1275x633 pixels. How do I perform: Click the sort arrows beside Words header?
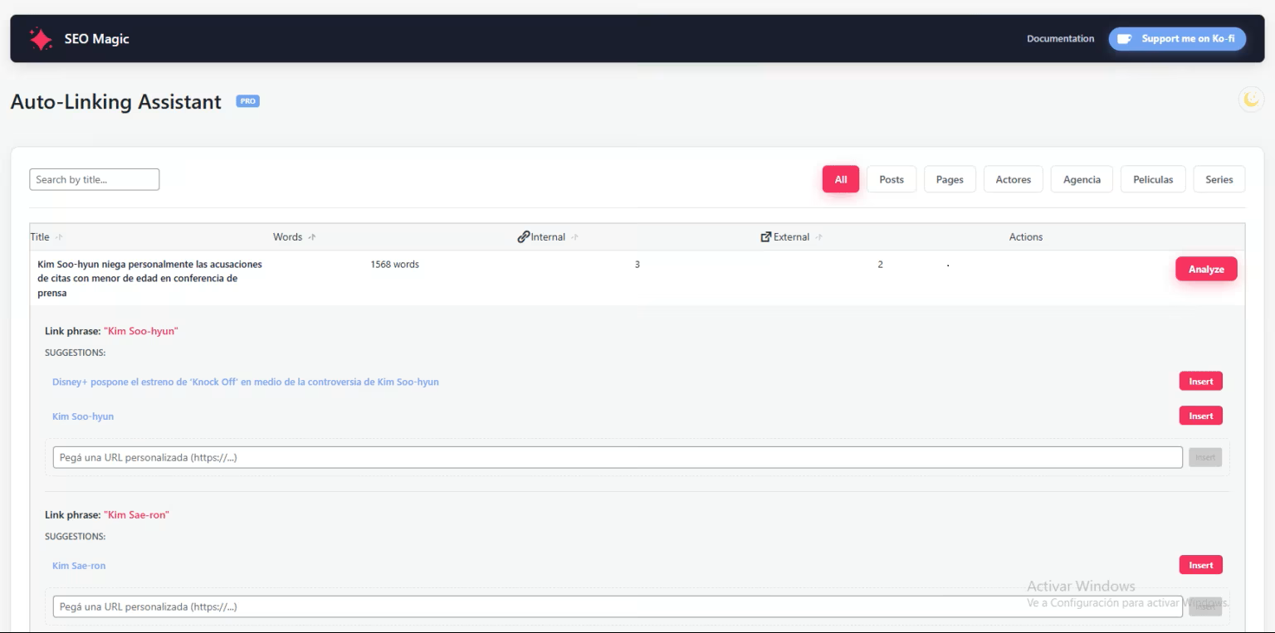coord(313,236)
